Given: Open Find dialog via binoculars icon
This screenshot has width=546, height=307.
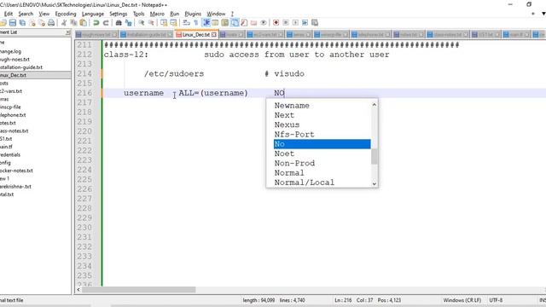Looking at the screenshot, I should 119,23.
